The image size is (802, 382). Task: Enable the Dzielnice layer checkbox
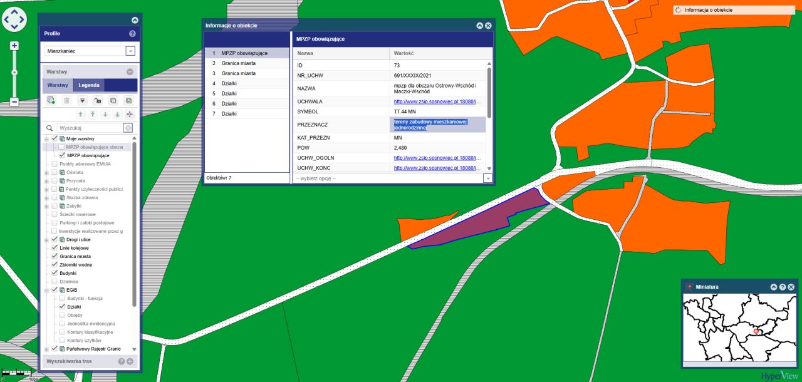click(x=55, y=282)
